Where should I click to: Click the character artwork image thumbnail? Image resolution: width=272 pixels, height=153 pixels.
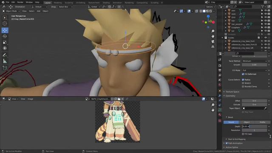[x=118, y=122]
